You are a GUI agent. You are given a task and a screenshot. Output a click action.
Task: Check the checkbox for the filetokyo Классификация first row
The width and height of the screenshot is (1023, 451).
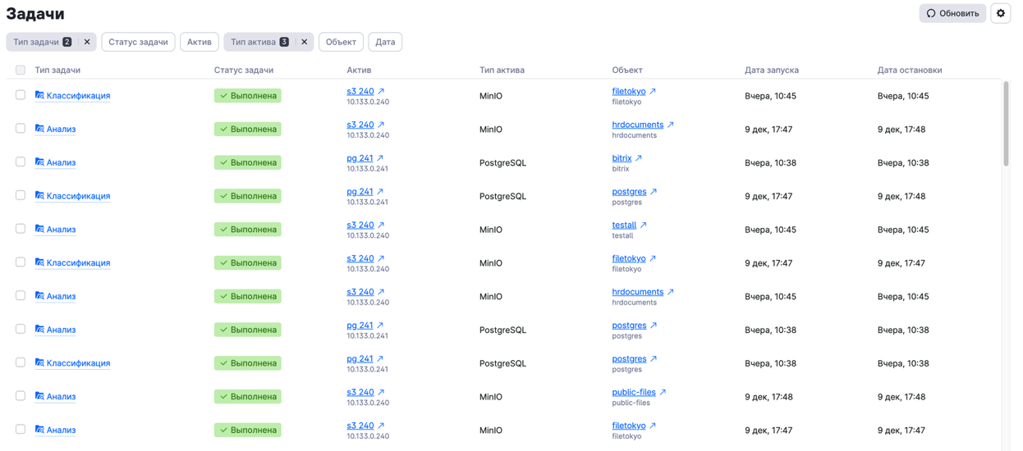pyautogui.click(x=21, y=95)
